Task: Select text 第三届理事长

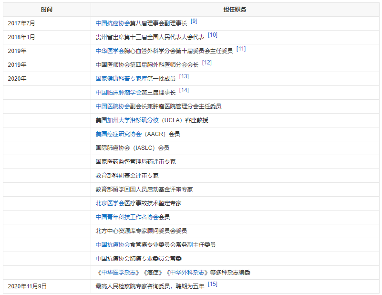Action: pos(158,93)
